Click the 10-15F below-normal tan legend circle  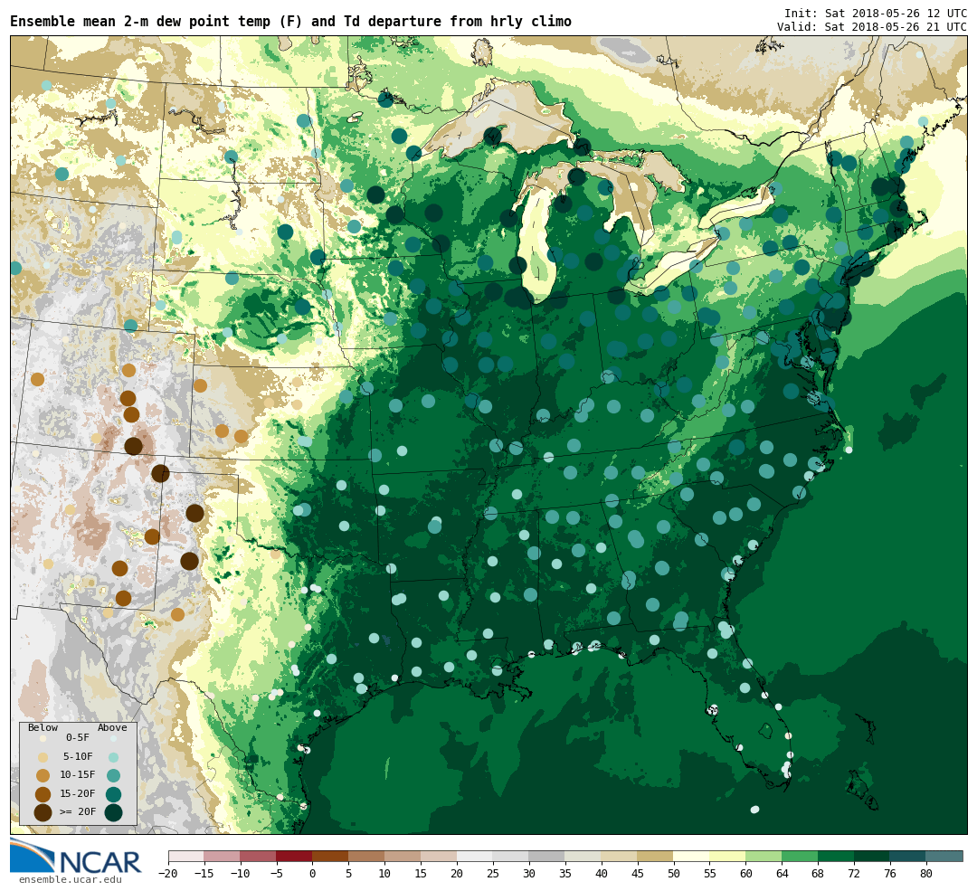coord(43,775)
